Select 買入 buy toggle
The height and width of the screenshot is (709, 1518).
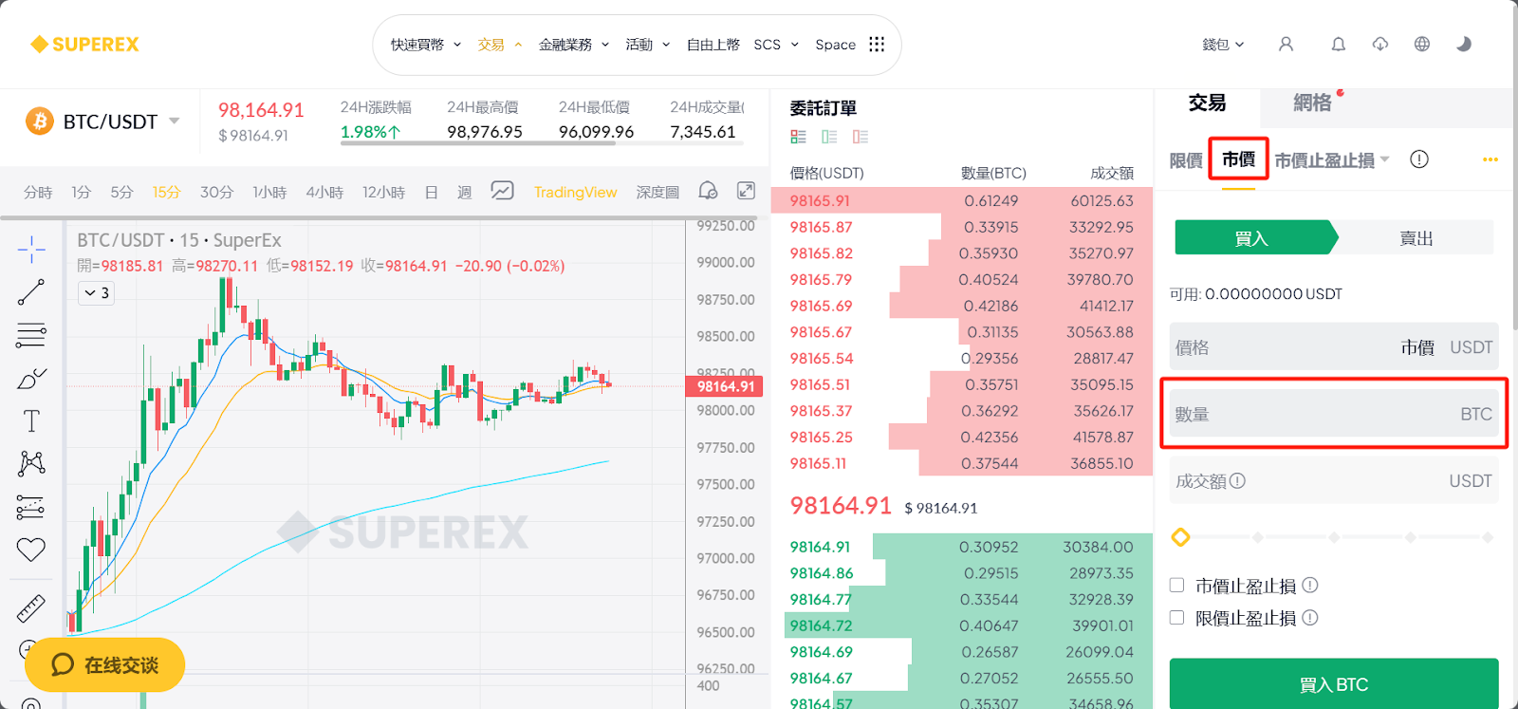tap(1254, 238)
